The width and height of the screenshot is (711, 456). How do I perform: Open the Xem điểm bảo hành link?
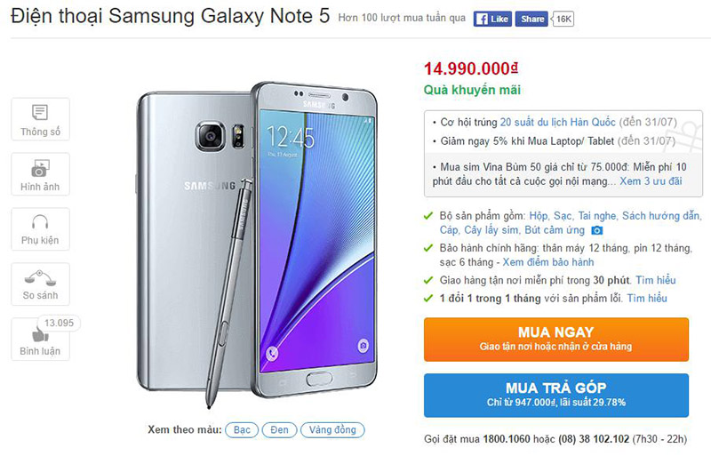(x=548, y=262)
